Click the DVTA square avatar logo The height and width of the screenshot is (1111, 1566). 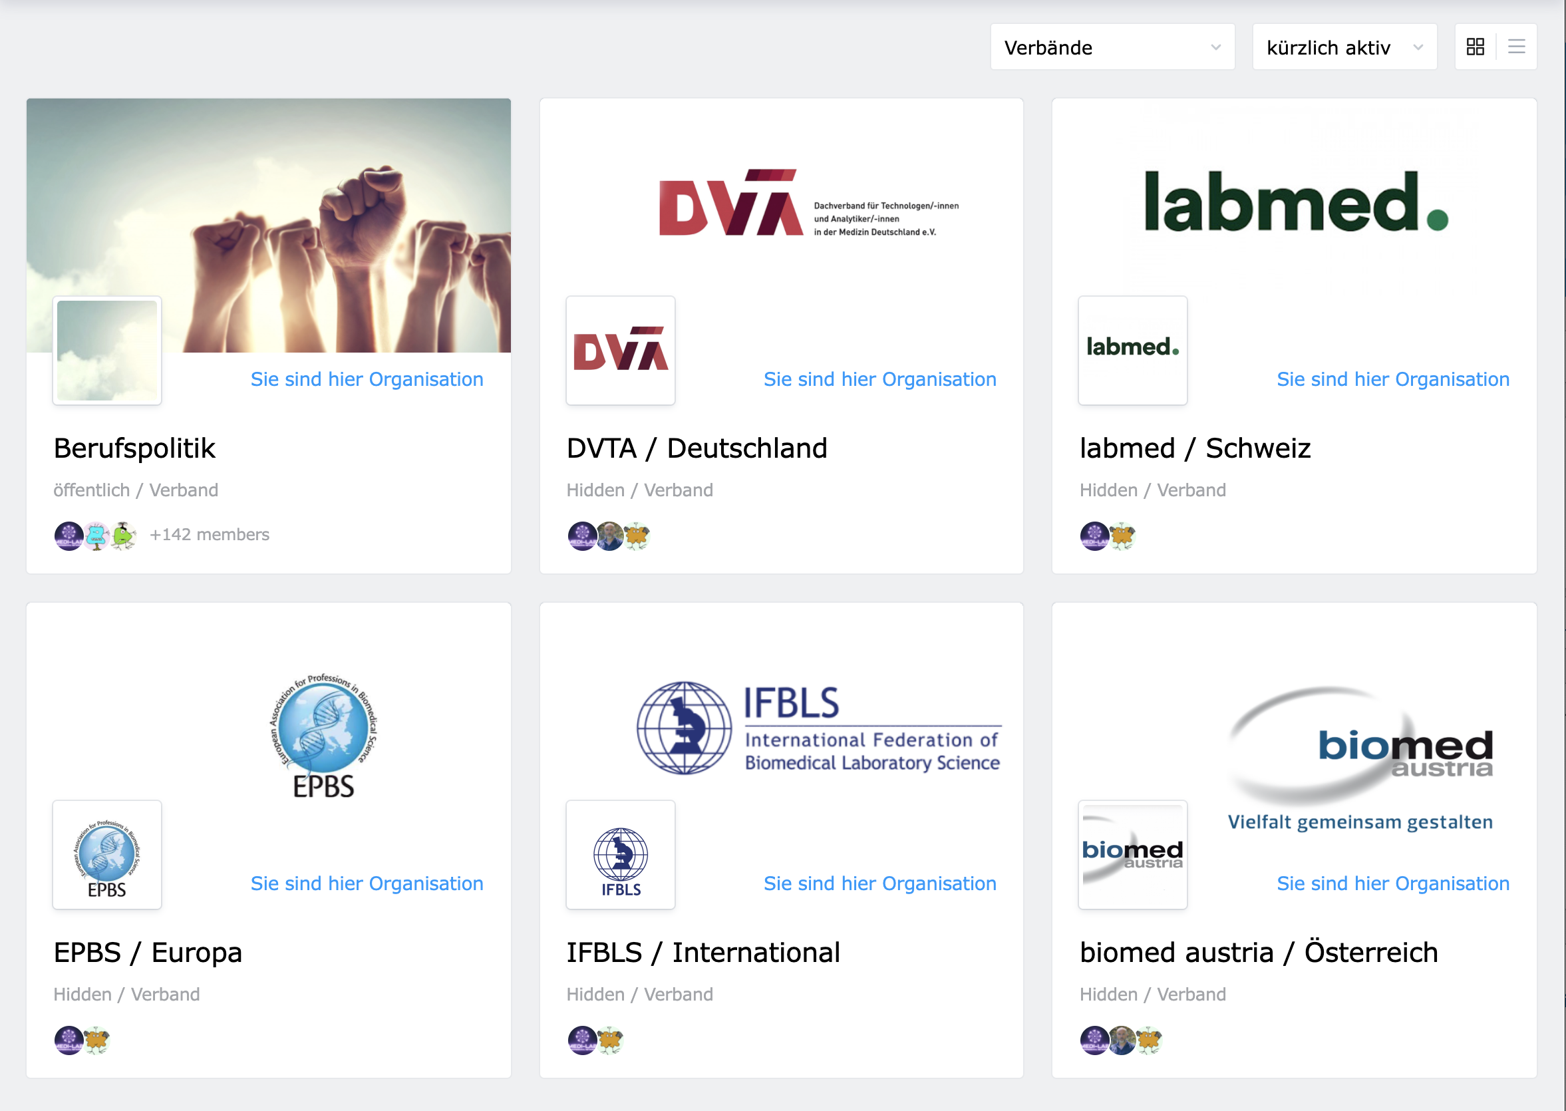[620, 351]
